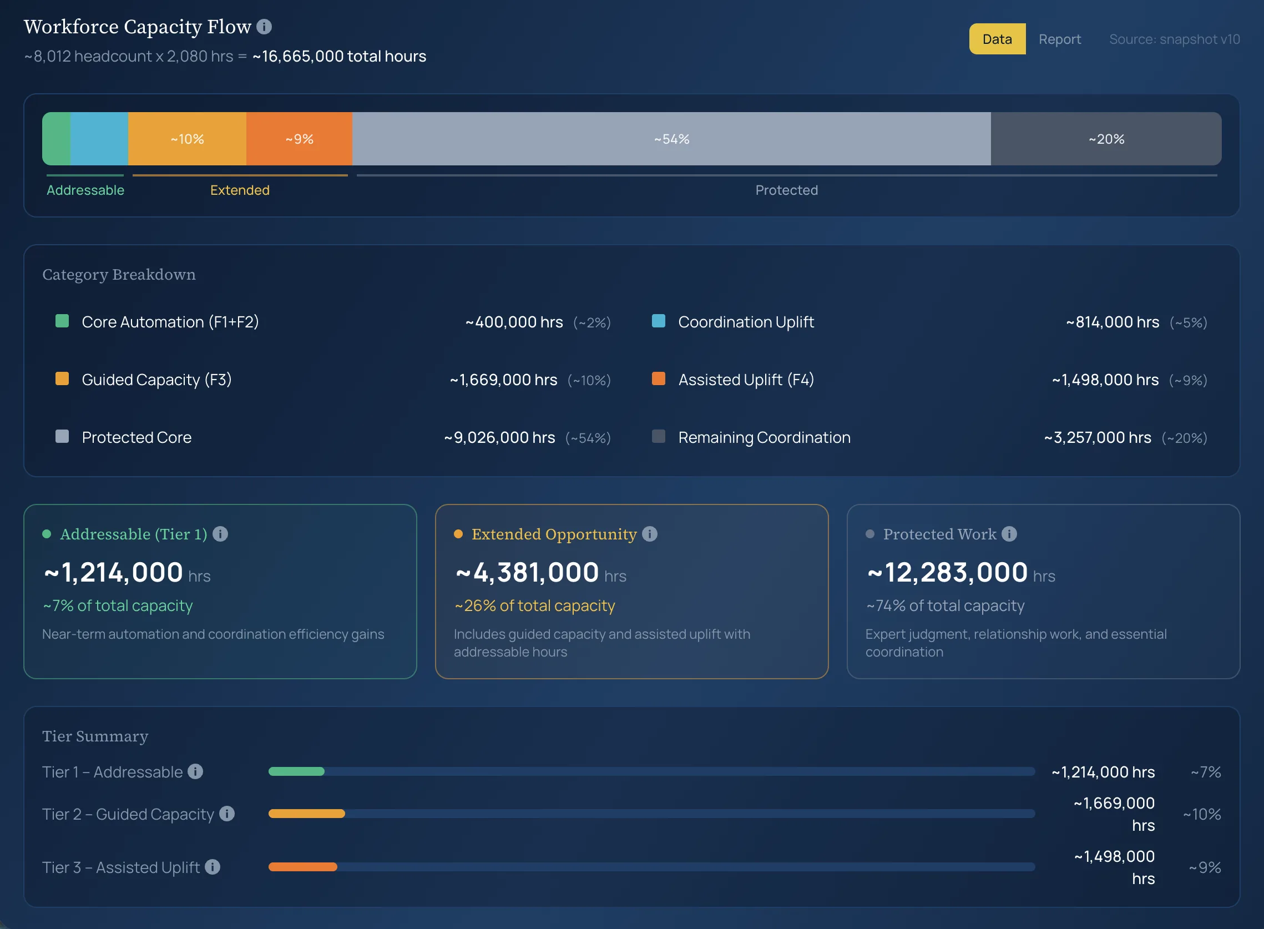Screen dimensions: 1264x929
Task: Click the ~54% Protected Core bar segment
Action: [x=671, y=139]
